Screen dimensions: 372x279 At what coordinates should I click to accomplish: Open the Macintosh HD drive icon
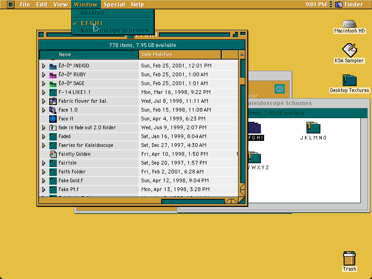click(x=349, y=24)
